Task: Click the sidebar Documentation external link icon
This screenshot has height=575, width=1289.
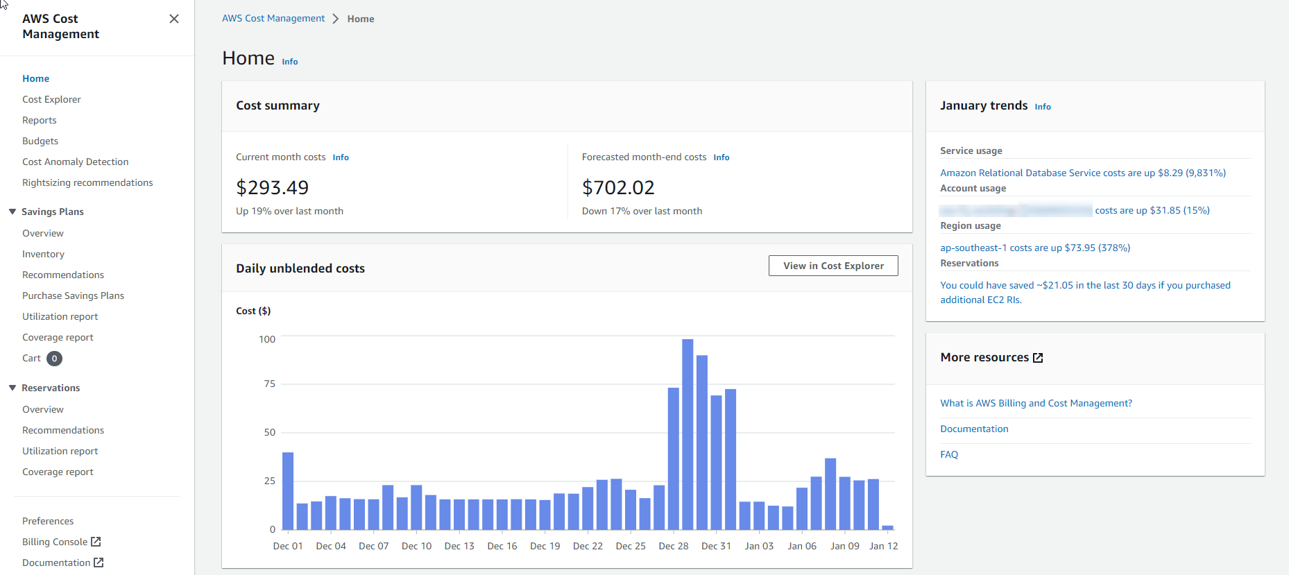Action: click(x=99, y=563)
